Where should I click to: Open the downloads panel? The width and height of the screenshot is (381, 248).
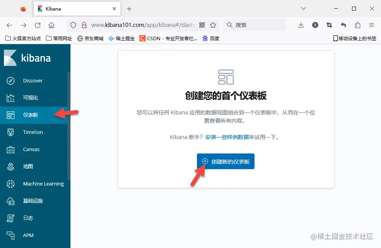click(x=301, y=25)
